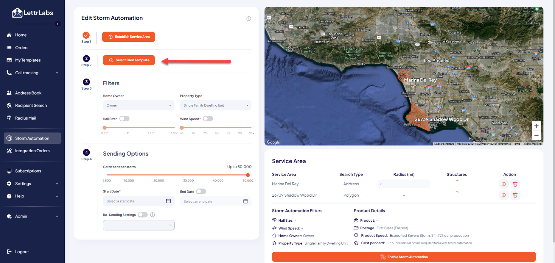The height and width of the screenshot is (263, 555).
Task: Click the Start Date input field
Action: (x=139, y=201)
